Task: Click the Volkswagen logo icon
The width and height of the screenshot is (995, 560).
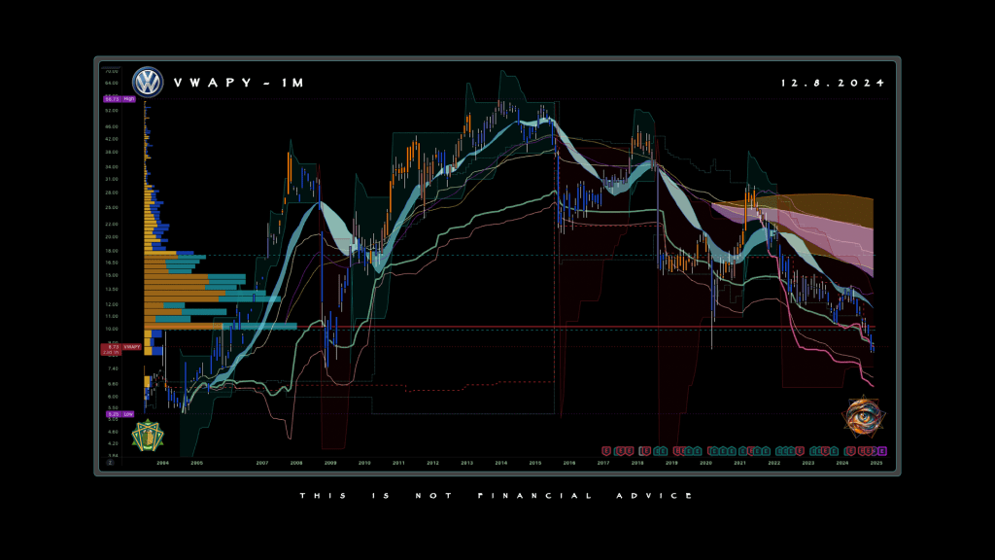Action: [x=148, y=83]
